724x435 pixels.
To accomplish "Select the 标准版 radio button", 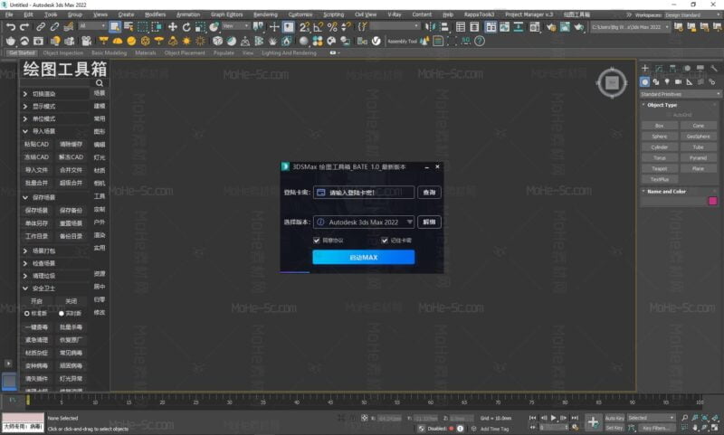I will click(27, 313).
